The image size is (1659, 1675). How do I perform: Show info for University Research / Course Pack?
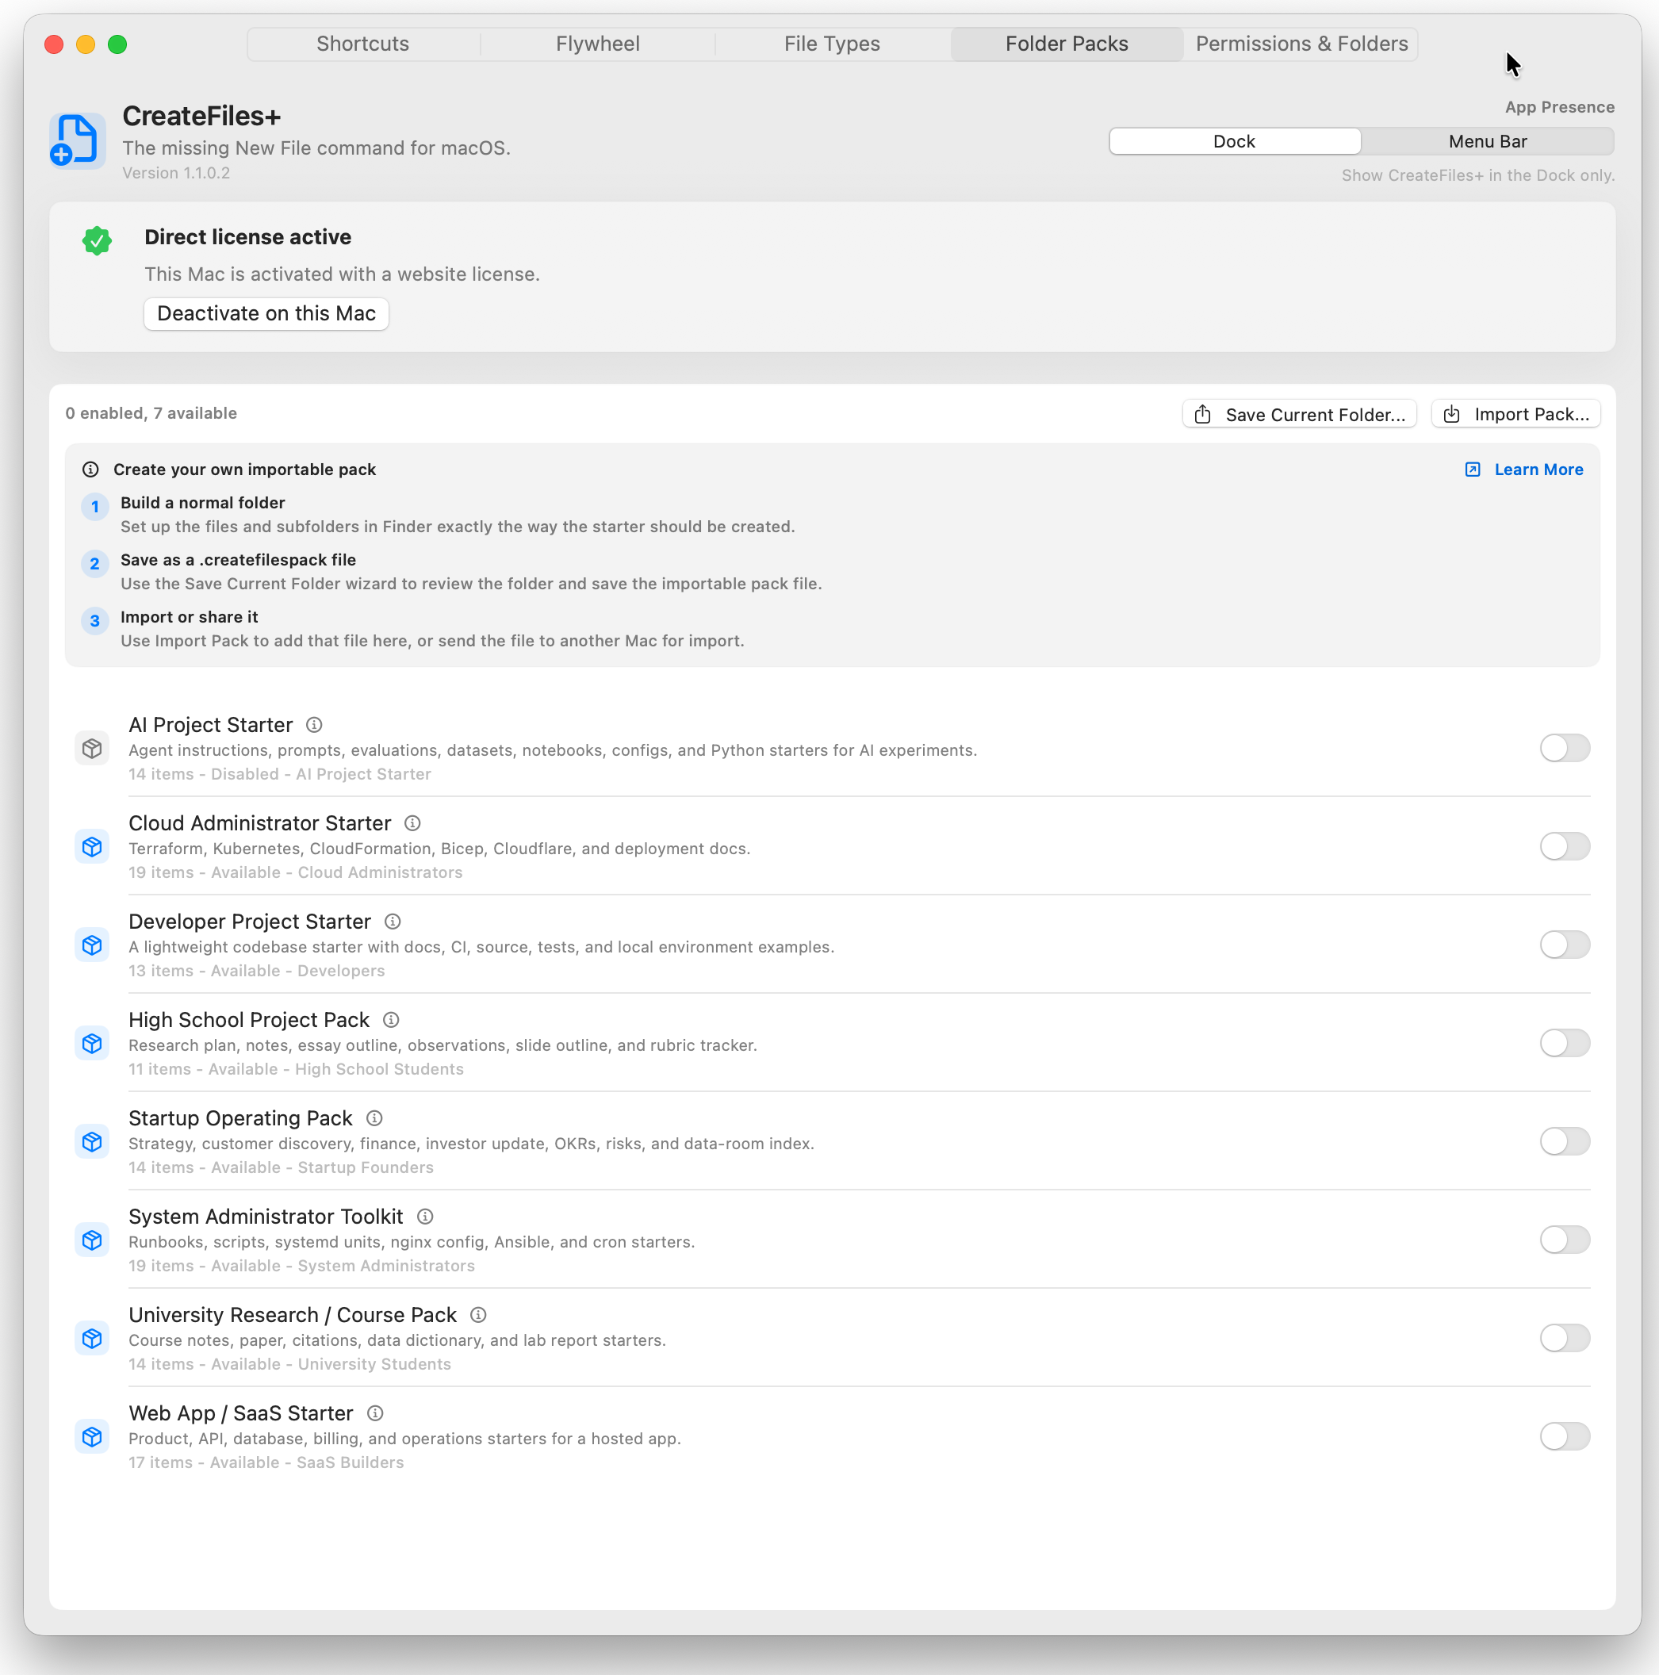(478, 1315)
